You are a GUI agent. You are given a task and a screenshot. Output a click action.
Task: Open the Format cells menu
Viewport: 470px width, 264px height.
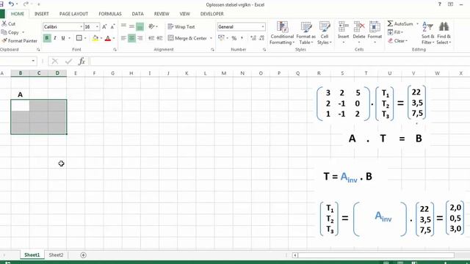375,32
